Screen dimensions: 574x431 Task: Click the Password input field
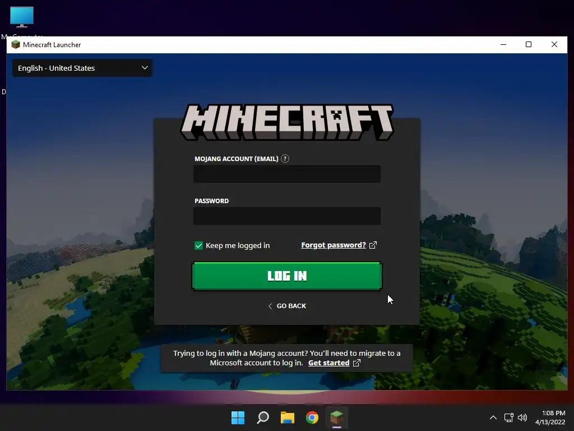(x=286, y=216)
